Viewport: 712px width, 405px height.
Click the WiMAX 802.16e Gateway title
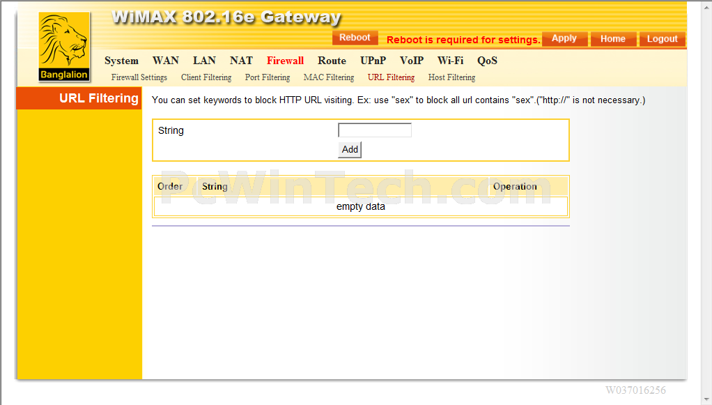[226, 17]
